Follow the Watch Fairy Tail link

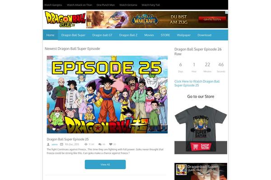click(151, 5)
